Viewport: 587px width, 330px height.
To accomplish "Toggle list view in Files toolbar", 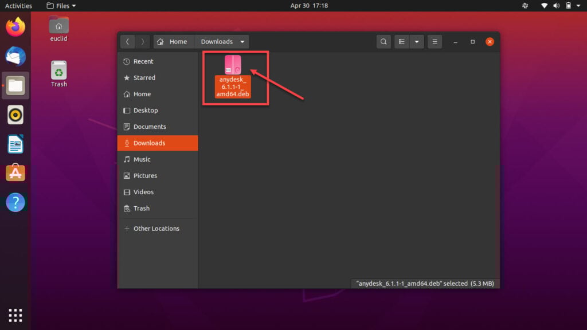I will 402,41.
